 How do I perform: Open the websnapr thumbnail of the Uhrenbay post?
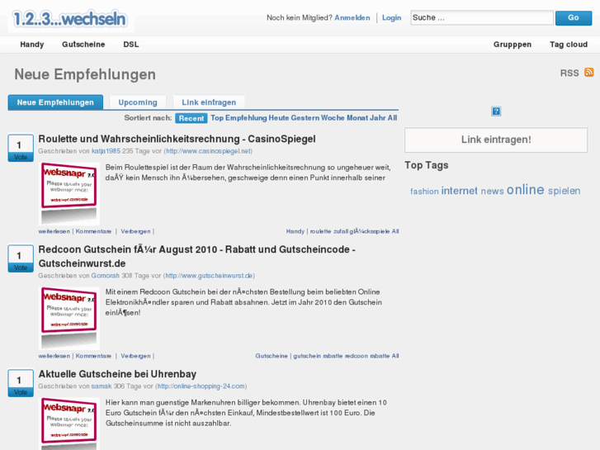coord(69,424)
